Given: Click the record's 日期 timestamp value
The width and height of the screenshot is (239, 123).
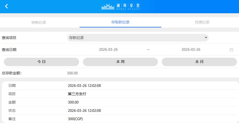Looking at the screenshot, I should [x=84, y=86].
